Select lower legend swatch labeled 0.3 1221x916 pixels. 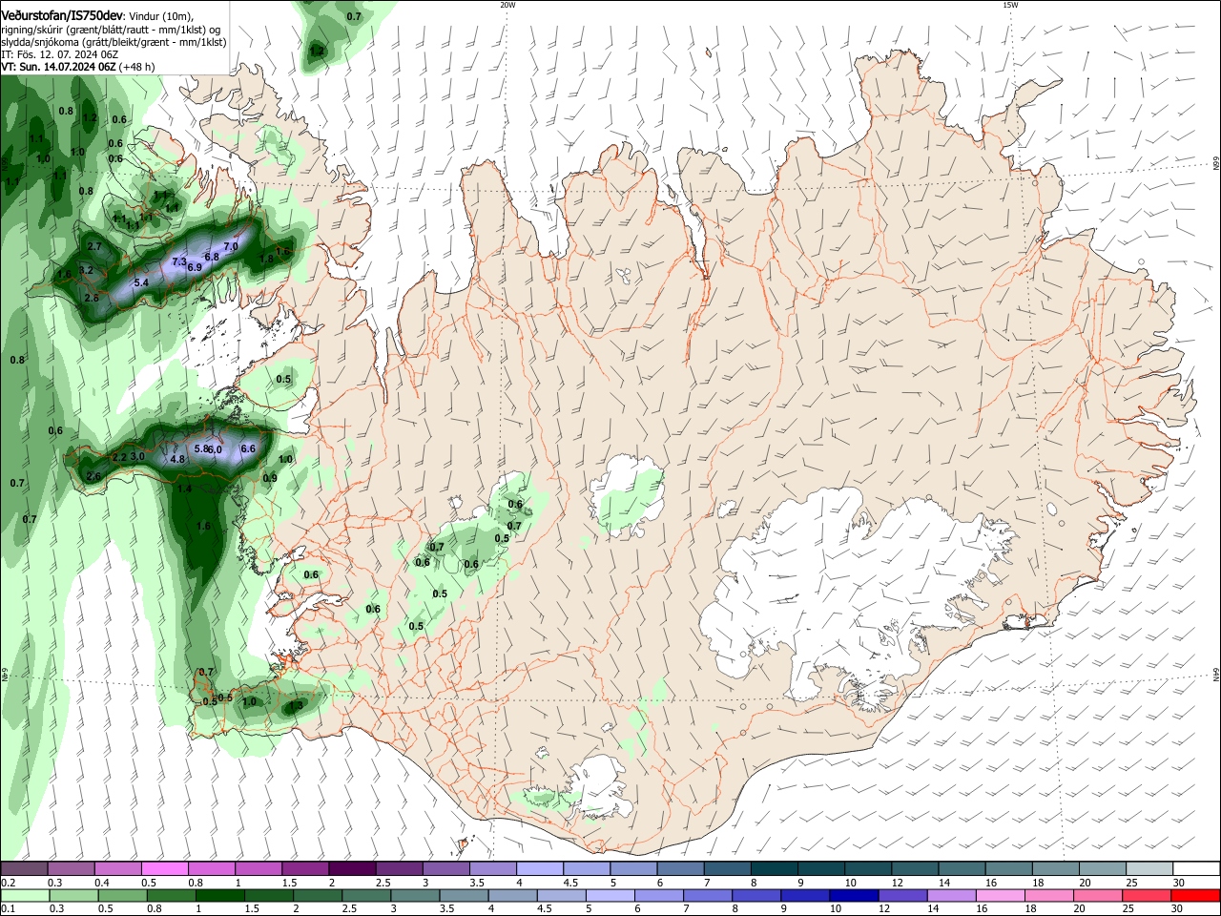pos(73,895)
